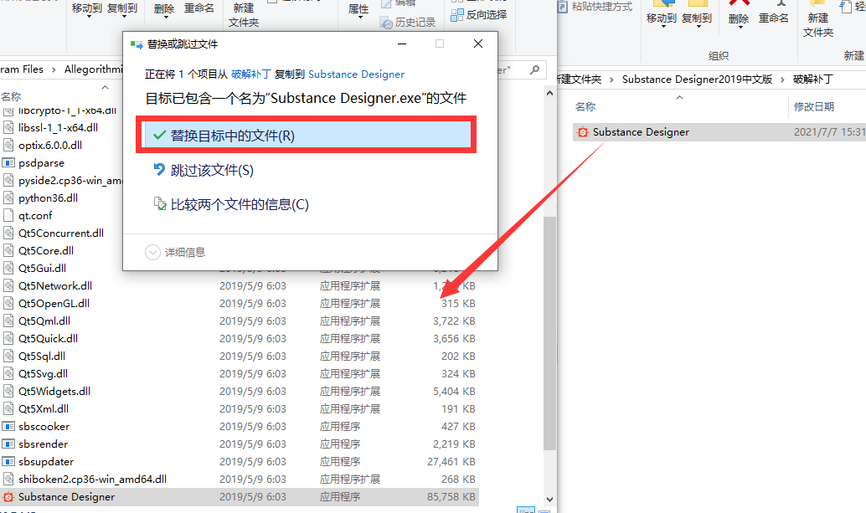Close the replace or skip files dialog
This screenshot has width=866, height=513.
point(478,44)
